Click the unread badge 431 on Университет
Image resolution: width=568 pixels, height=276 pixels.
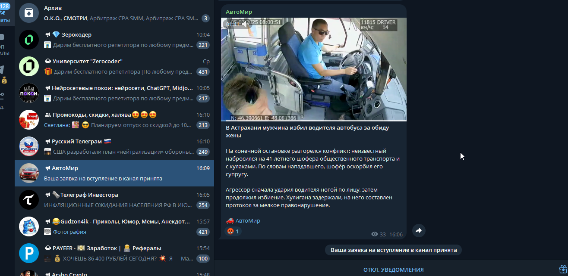click(x=203, y=71)
